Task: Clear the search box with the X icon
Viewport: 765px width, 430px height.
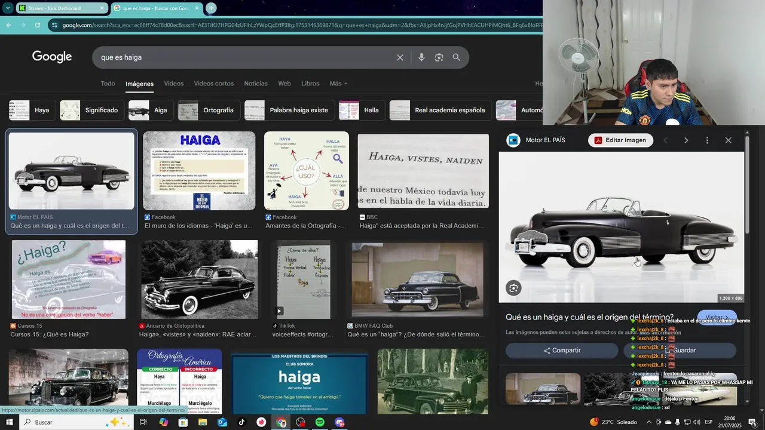Action: coord(400,57)
